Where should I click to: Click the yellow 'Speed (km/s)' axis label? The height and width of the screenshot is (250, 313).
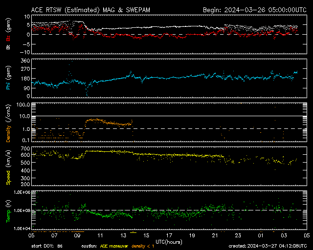click(8, 167)
